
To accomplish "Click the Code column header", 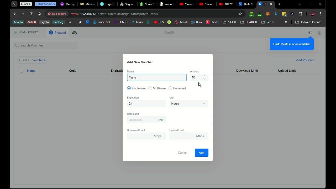I will tap(73, 71).
